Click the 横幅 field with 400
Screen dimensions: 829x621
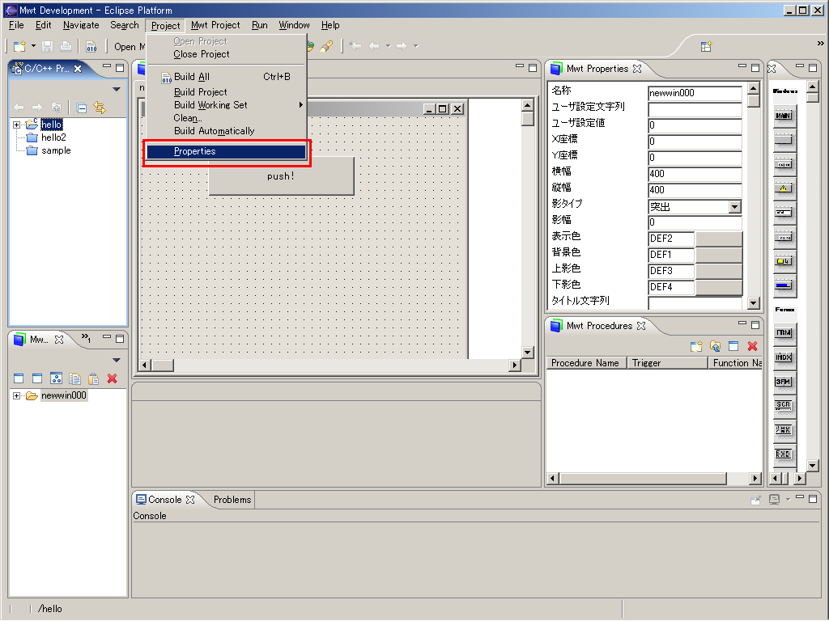[x=695, y=174]
